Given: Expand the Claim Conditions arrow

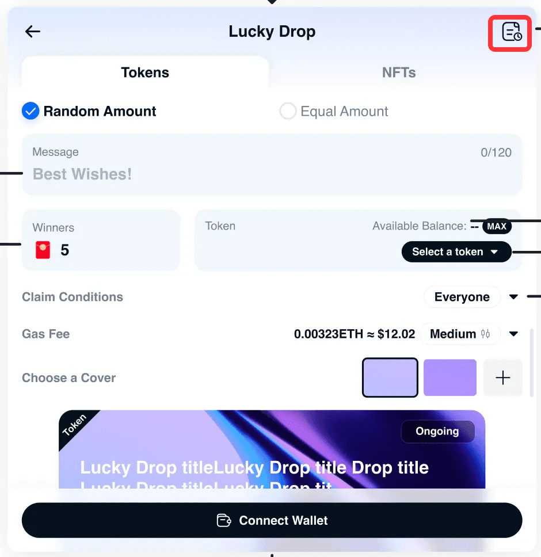Looking at the screenshot, I should 513,296.
